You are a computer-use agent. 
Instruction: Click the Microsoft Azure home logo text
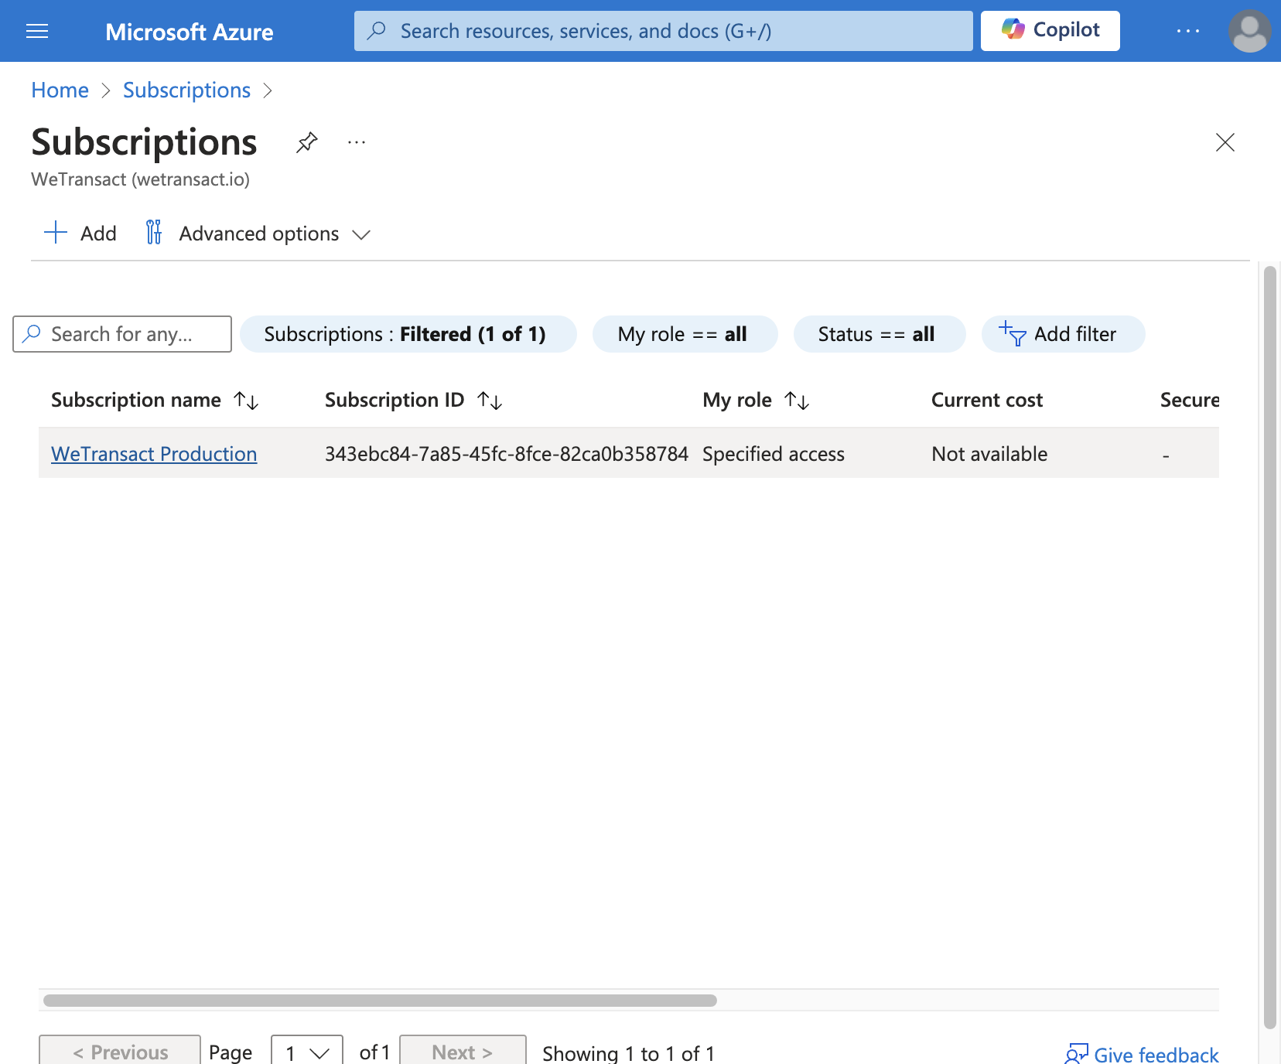[x=189, y=32]
